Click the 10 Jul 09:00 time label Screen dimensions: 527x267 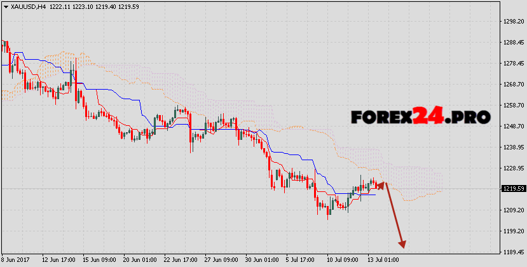343,260
